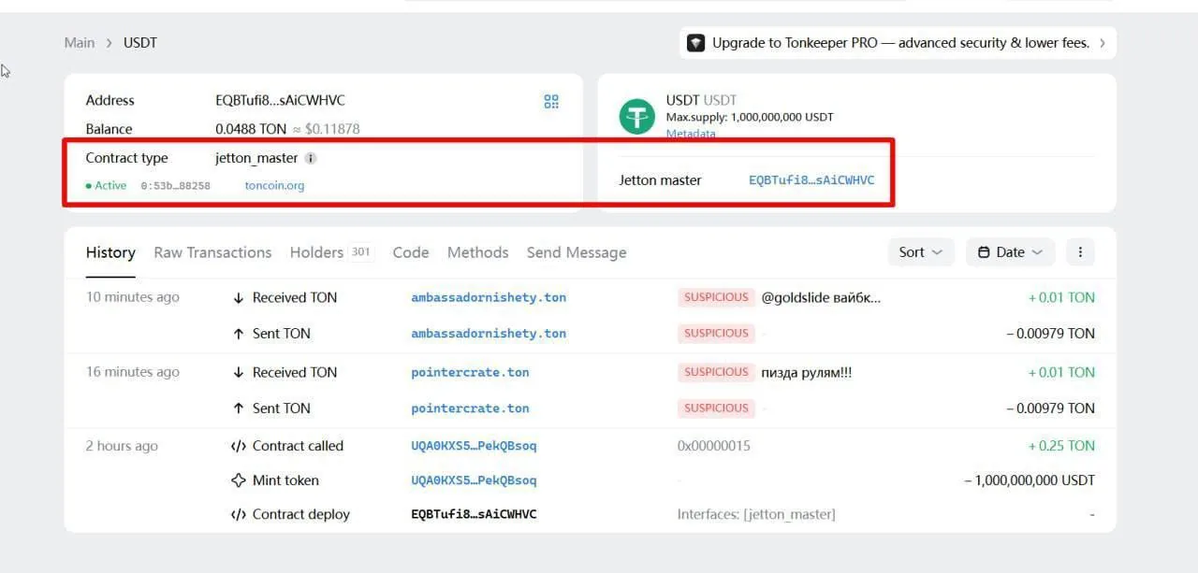The height and width of the screenshot is (573, 1198).
Task: Open ambassadornishety.ton in Sent TON row
Action: pyautogui.click(x=489, y=334)
